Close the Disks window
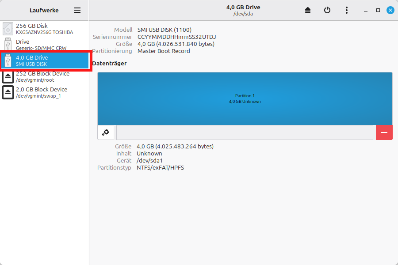 coord(390,10)
